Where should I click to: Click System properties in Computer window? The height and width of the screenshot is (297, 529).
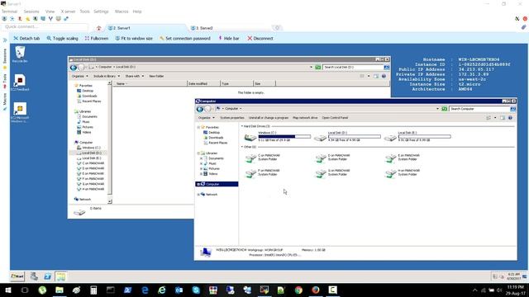[x=232, y=118]
